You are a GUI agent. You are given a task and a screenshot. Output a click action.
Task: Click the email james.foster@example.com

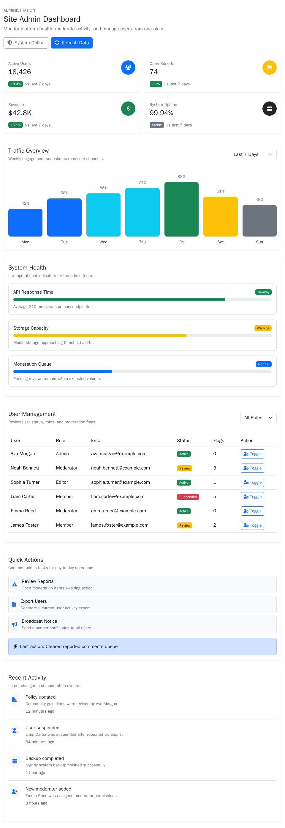(x=120, y=525)
